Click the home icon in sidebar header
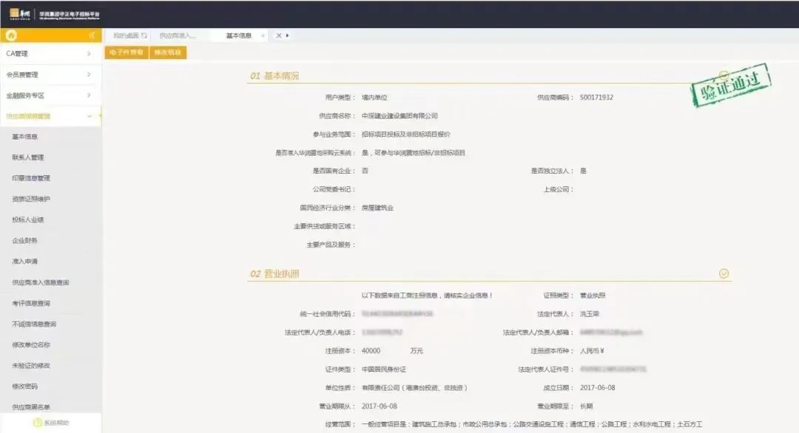The height and width of the screenshot is (433, 799). pyautogui.click(x=12, y=35)
